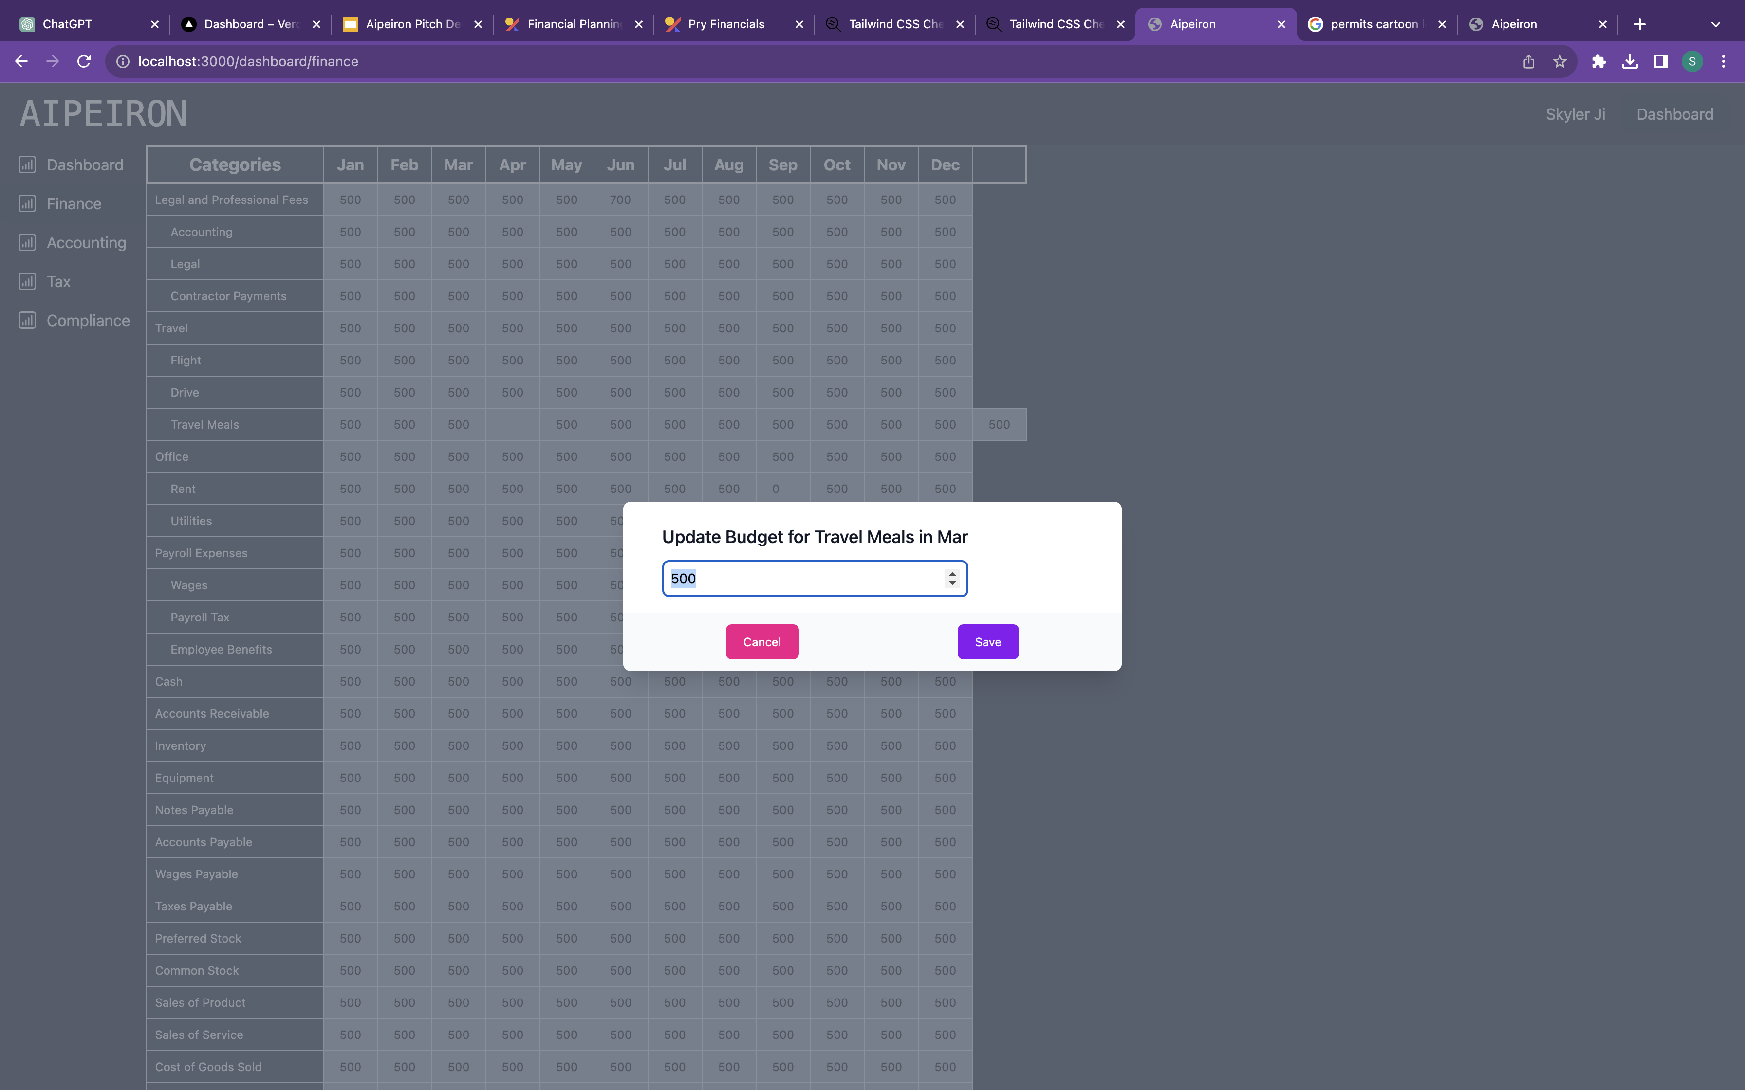Select the Jan cell for Accounts Receivable

350,714
